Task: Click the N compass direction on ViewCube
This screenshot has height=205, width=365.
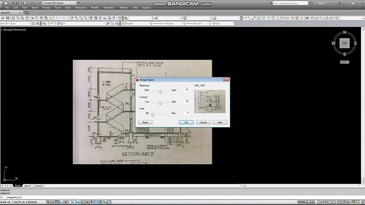Action: point(344,32)
